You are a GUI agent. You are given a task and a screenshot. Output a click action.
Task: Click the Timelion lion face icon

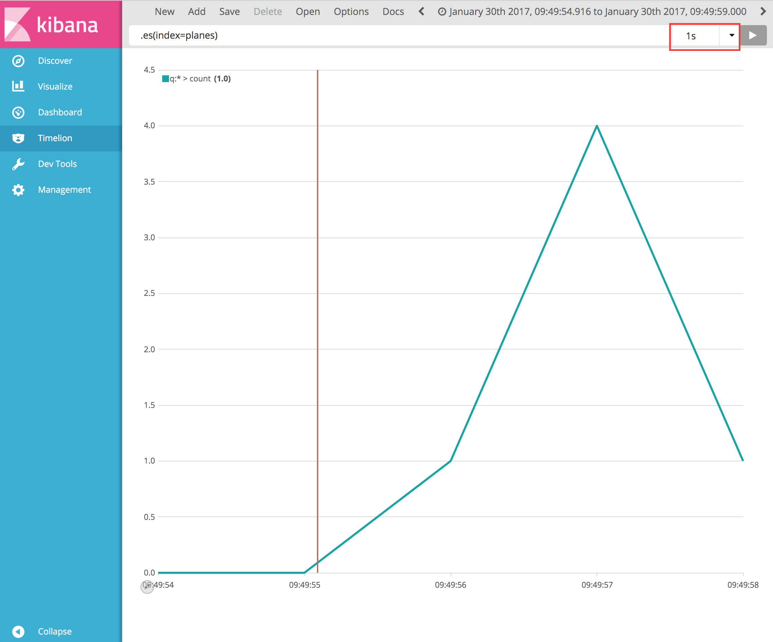(x=18, y=138)
